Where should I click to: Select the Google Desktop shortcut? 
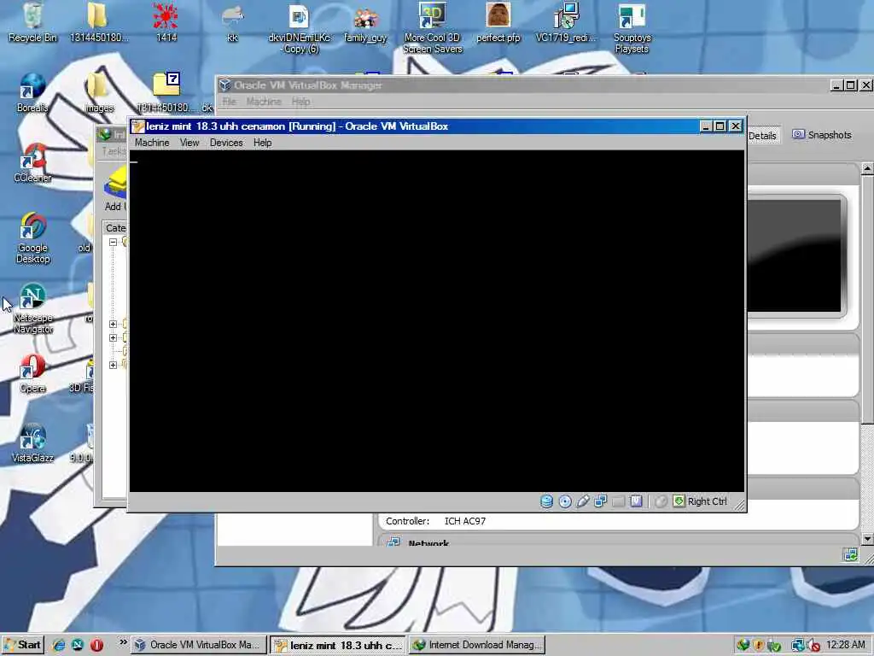point(33,238)
